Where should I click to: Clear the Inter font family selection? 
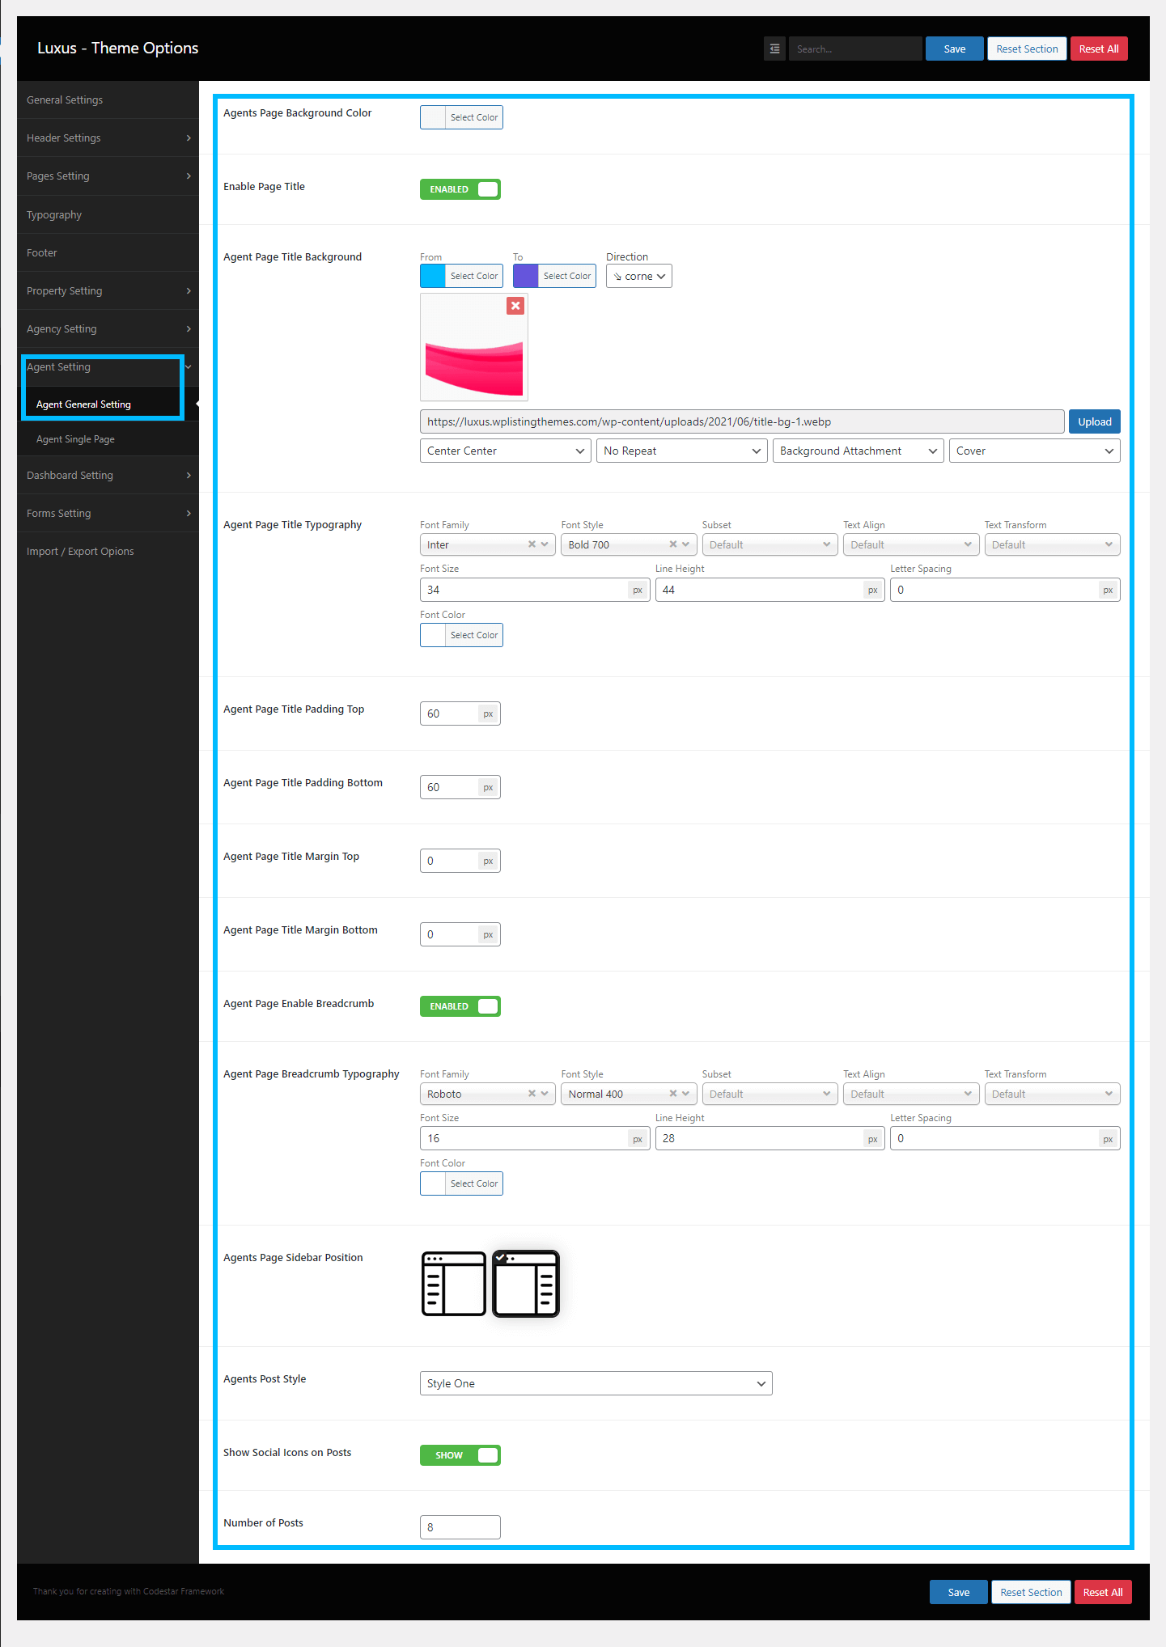coord(532,544)
